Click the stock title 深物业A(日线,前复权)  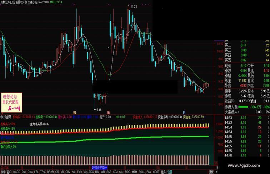tap(12, 3)
